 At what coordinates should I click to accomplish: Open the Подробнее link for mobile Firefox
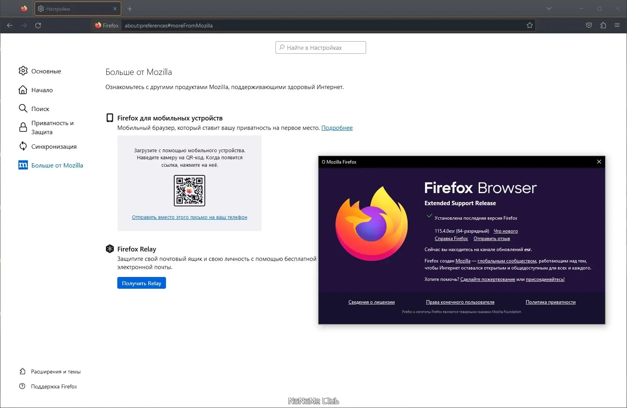tap(337, 128)
